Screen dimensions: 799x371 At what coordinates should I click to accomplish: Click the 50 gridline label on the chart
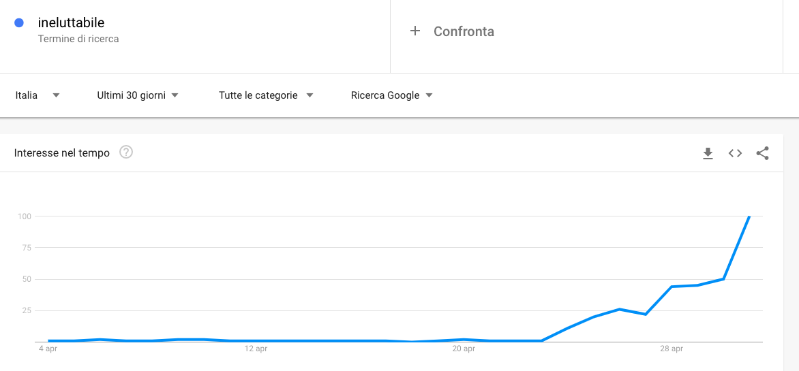(26, 279)
